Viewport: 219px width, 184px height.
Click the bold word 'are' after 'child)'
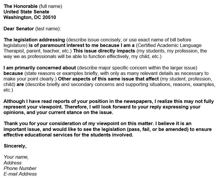[x=20, y=85]
